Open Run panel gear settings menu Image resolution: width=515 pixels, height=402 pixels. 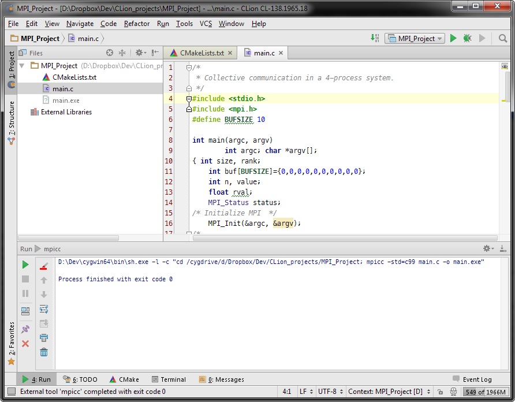point(488,248)
